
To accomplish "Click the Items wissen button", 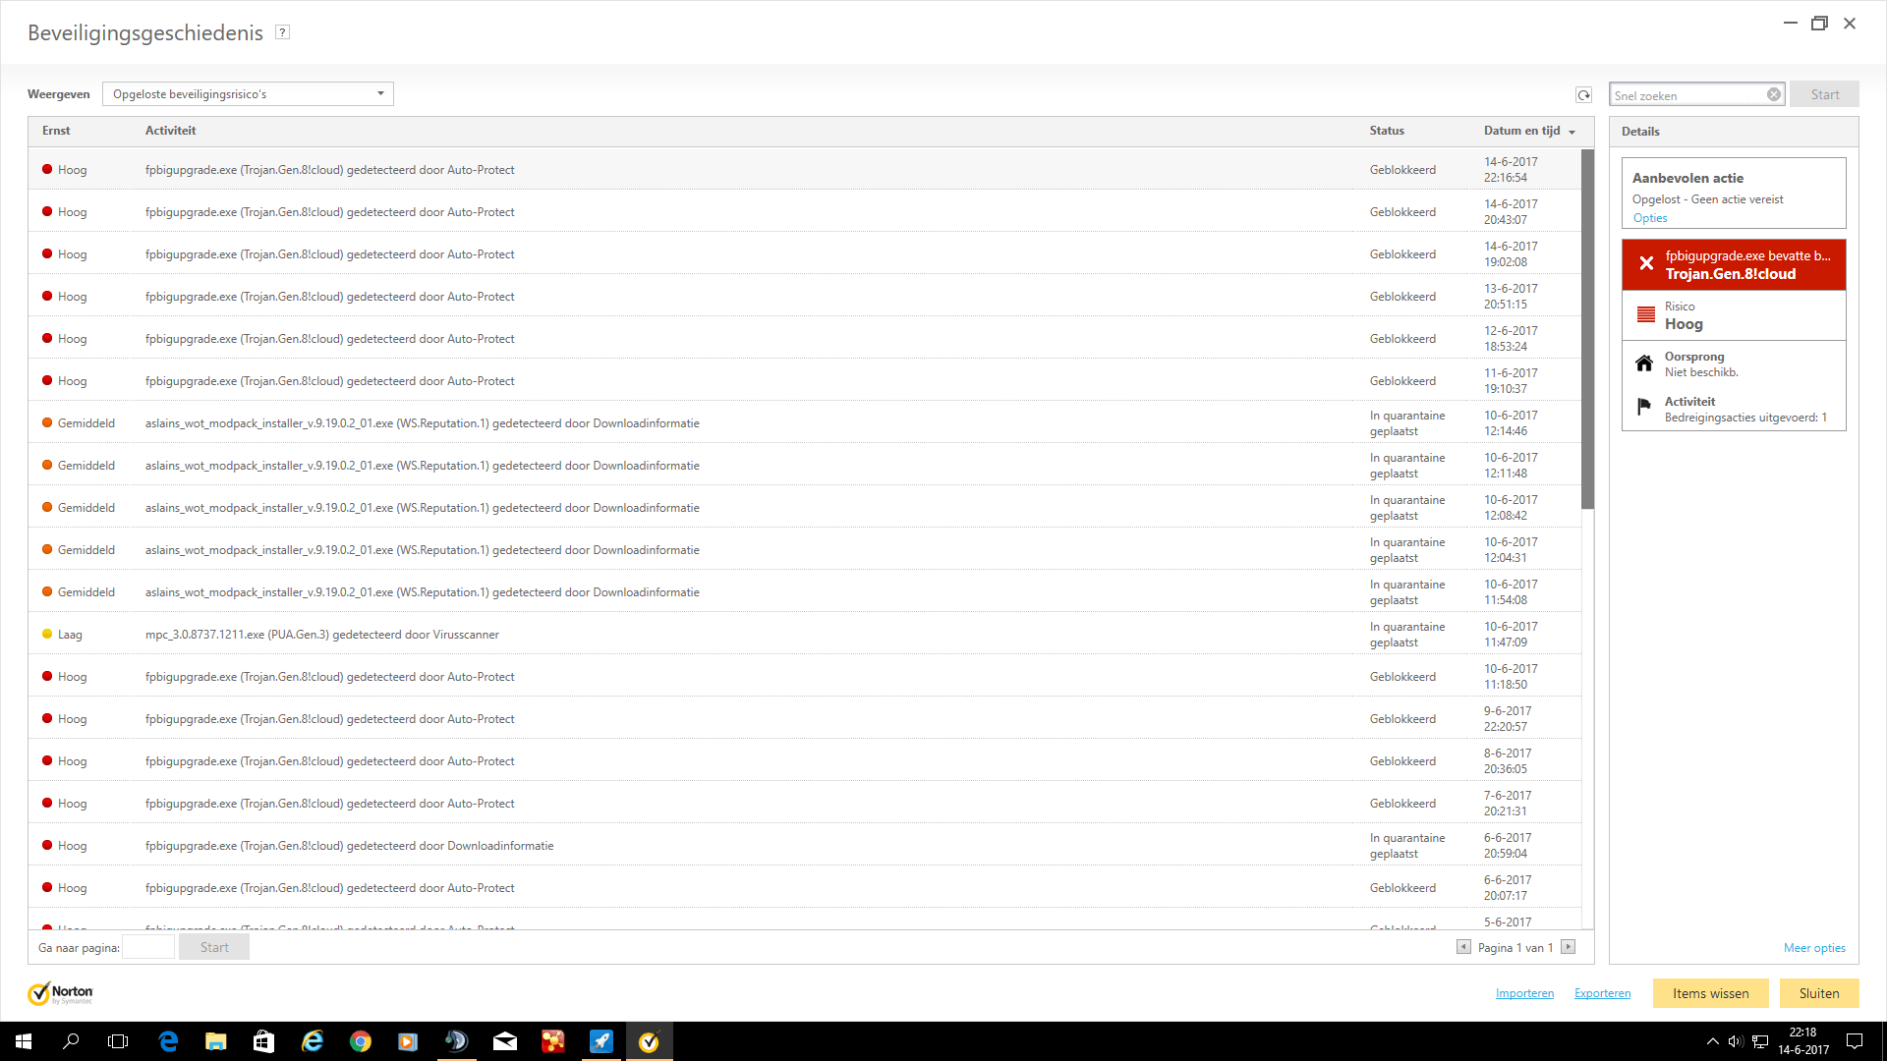I will click(x=1710, y=993).
